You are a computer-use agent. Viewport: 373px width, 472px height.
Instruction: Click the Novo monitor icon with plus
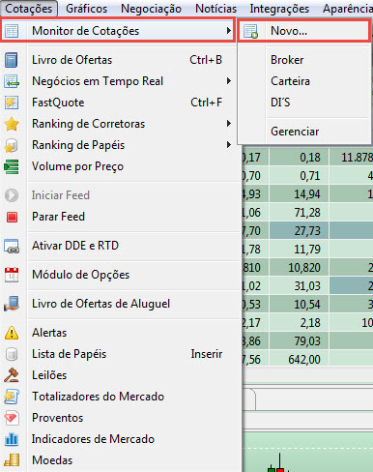point(250,31)
